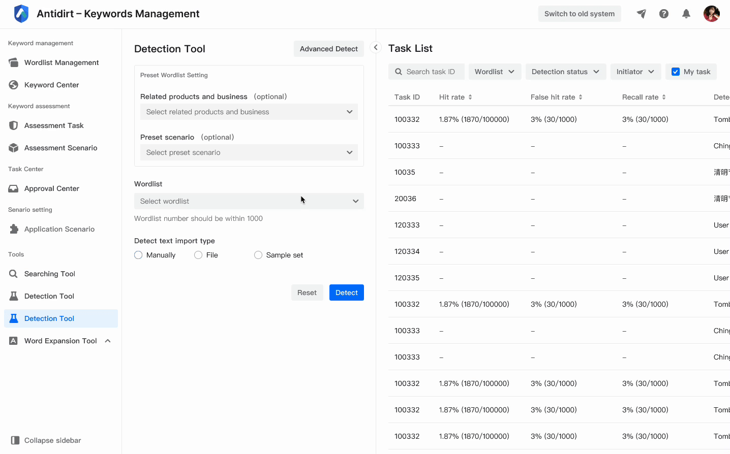
Task: Go to Wordlist Management menu item
Action: 62,62
